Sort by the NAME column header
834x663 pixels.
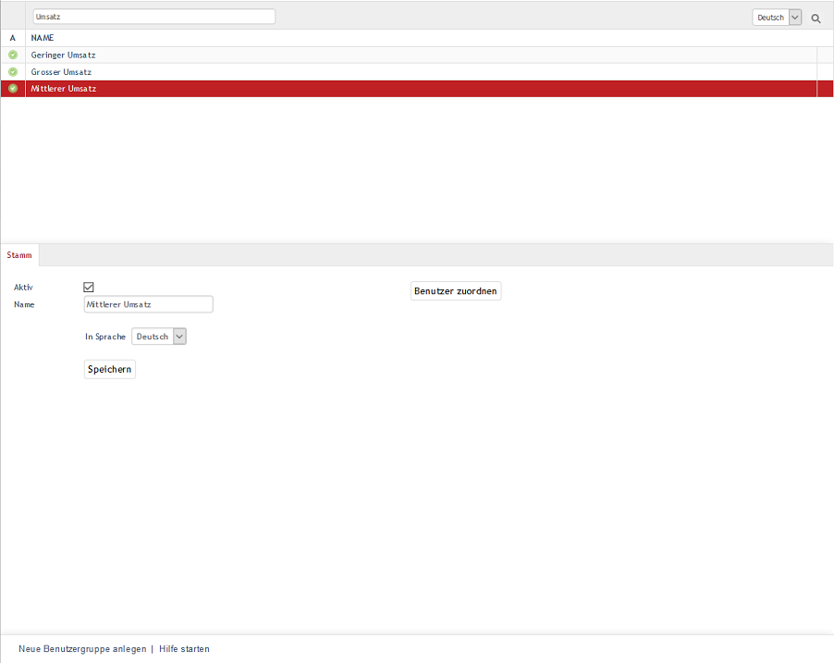point(43,38)
